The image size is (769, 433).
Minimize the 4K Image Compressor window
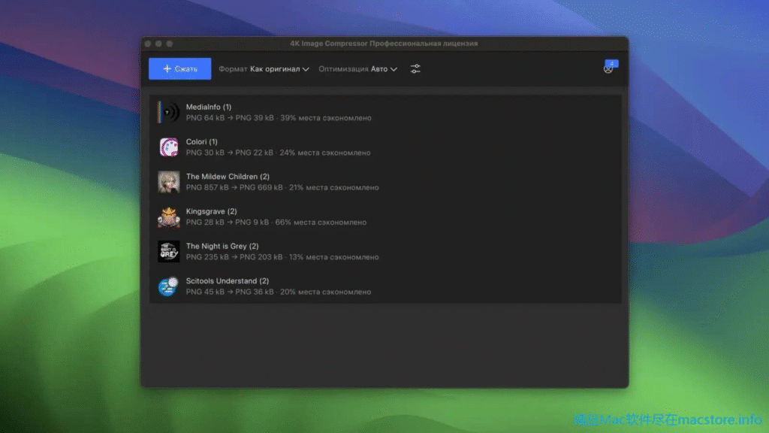158,44
